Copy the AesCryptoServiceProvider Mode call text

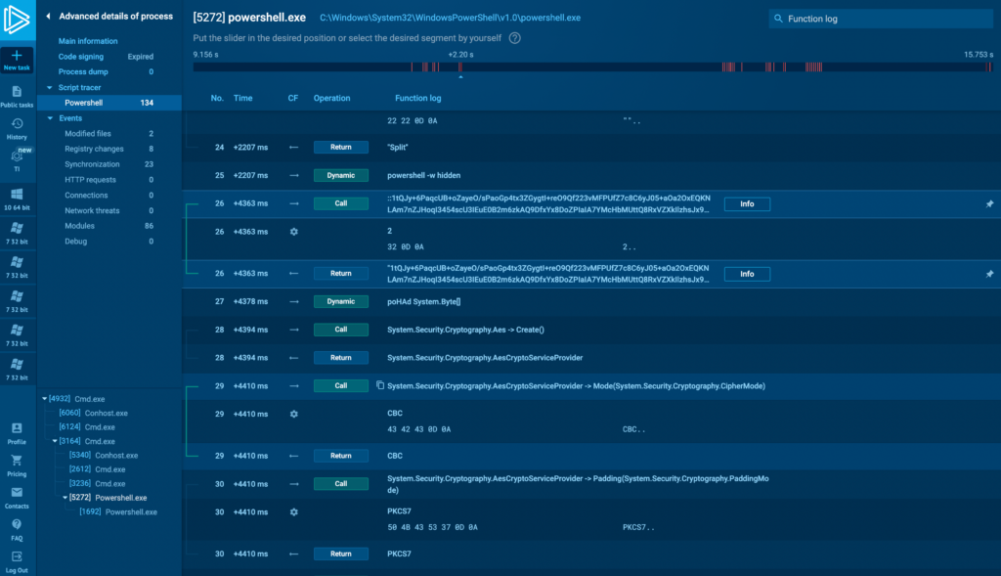(x=380, y=386)
